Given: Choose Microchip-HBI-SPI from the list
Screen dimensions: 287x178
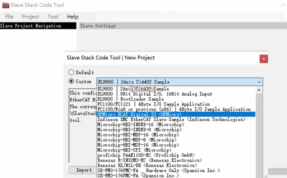Looking at the screenshot, I should point(134,150).
